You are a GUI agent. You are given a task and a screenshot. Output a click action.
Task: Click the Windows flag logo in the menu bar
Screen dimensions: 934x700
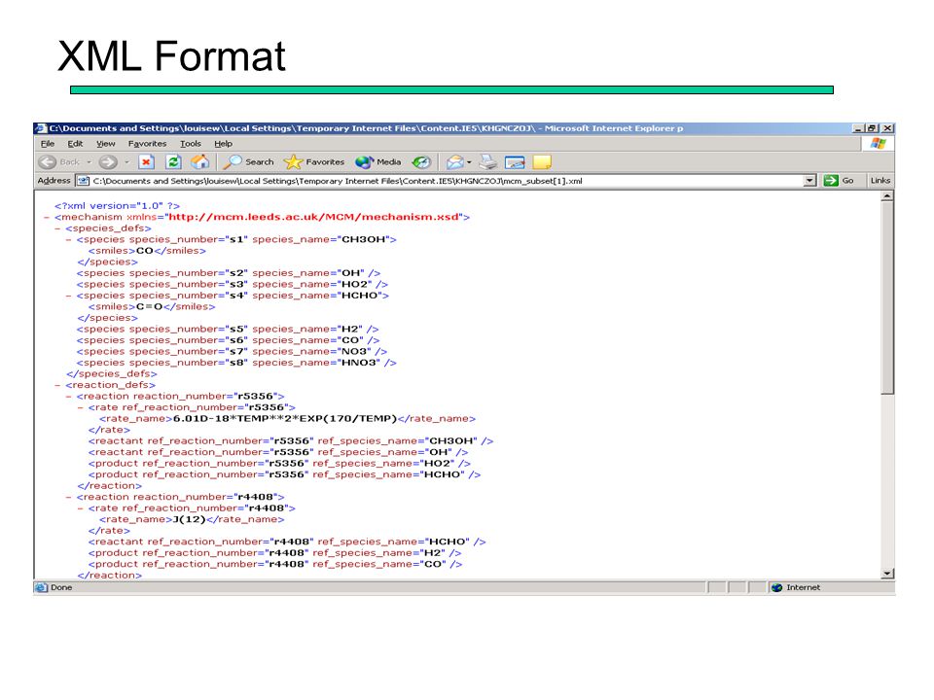(878, 144)
